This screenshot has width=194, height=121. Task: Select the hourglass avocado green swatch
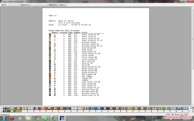pos(160,108)
